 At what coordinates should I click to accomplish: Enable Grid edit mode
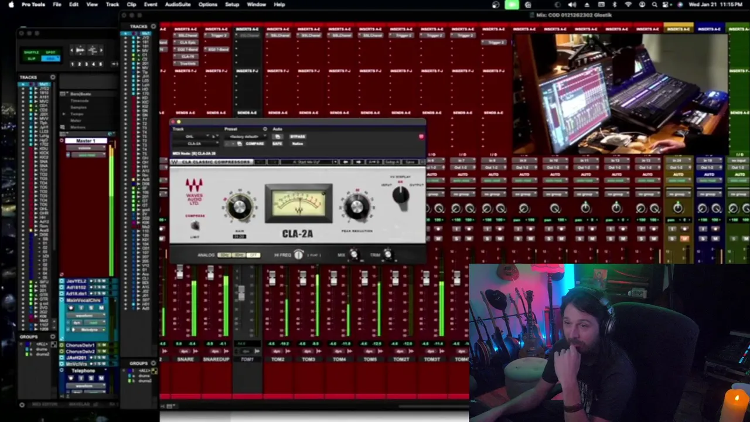click(x=51, y=59)
